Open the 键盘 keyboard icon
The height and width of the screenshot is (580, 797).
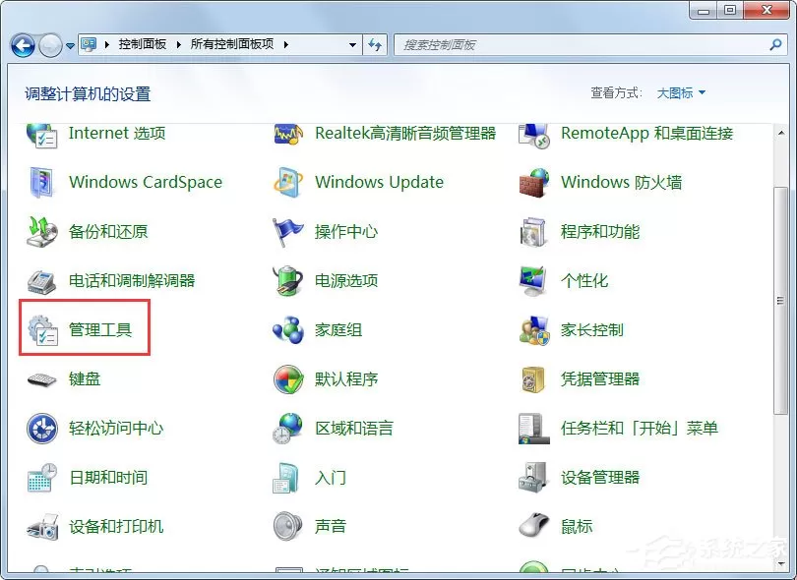(41, 379)
